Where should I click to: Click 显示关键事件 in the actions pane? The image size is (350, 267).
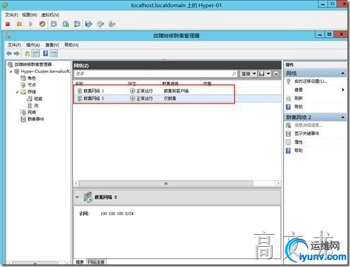pyautogui.click(x=307, y=133)
